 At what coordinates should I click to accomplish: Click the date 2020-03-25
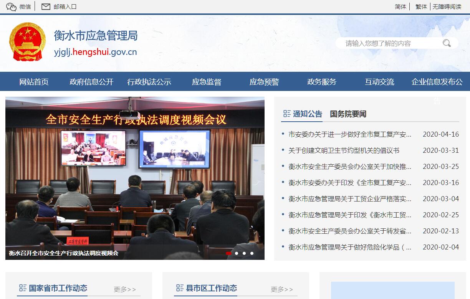tap(441, 167)
